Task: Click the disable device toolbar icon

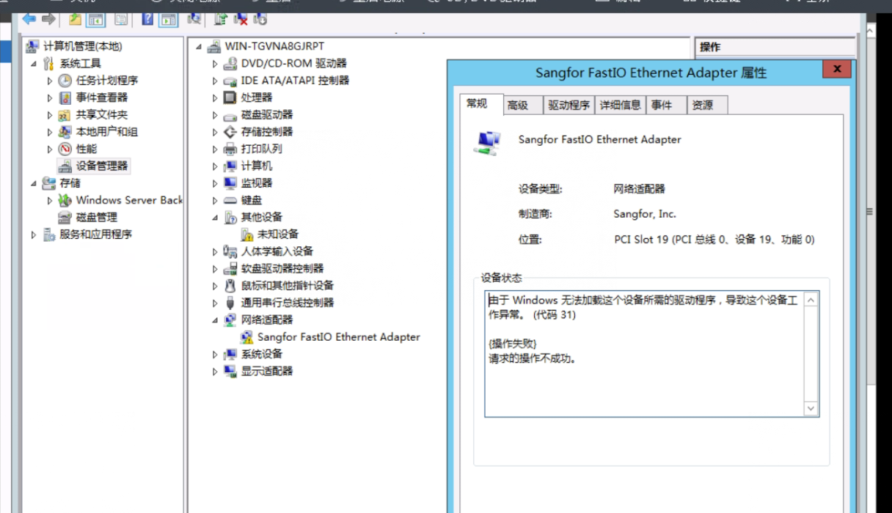Action: 259,19
